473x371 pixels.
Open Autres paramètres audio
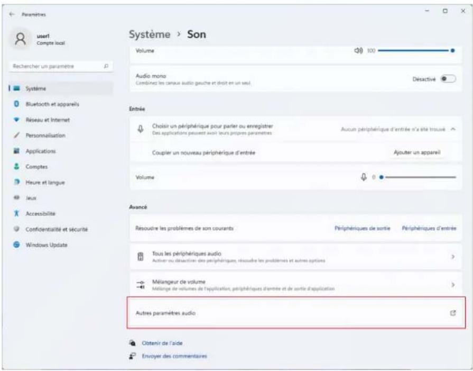pos(295,313)
